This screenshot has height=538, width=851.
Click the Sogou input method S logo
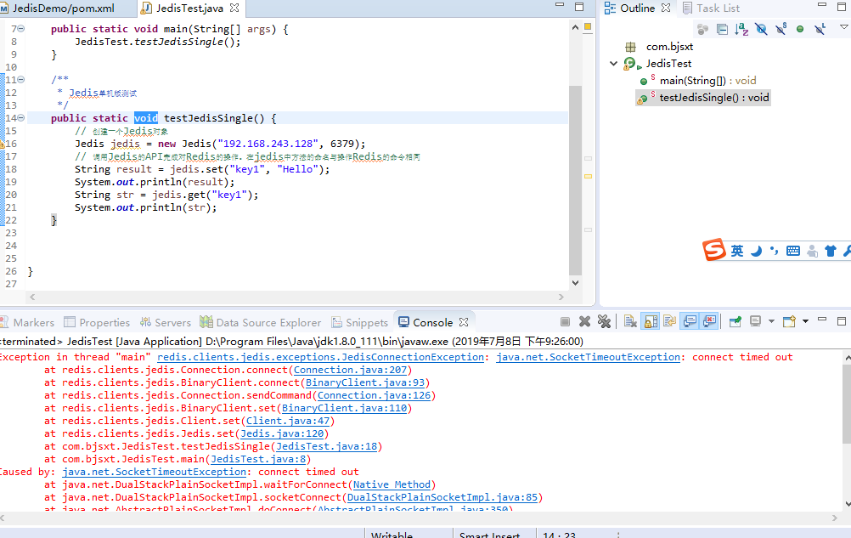point(713,250)
